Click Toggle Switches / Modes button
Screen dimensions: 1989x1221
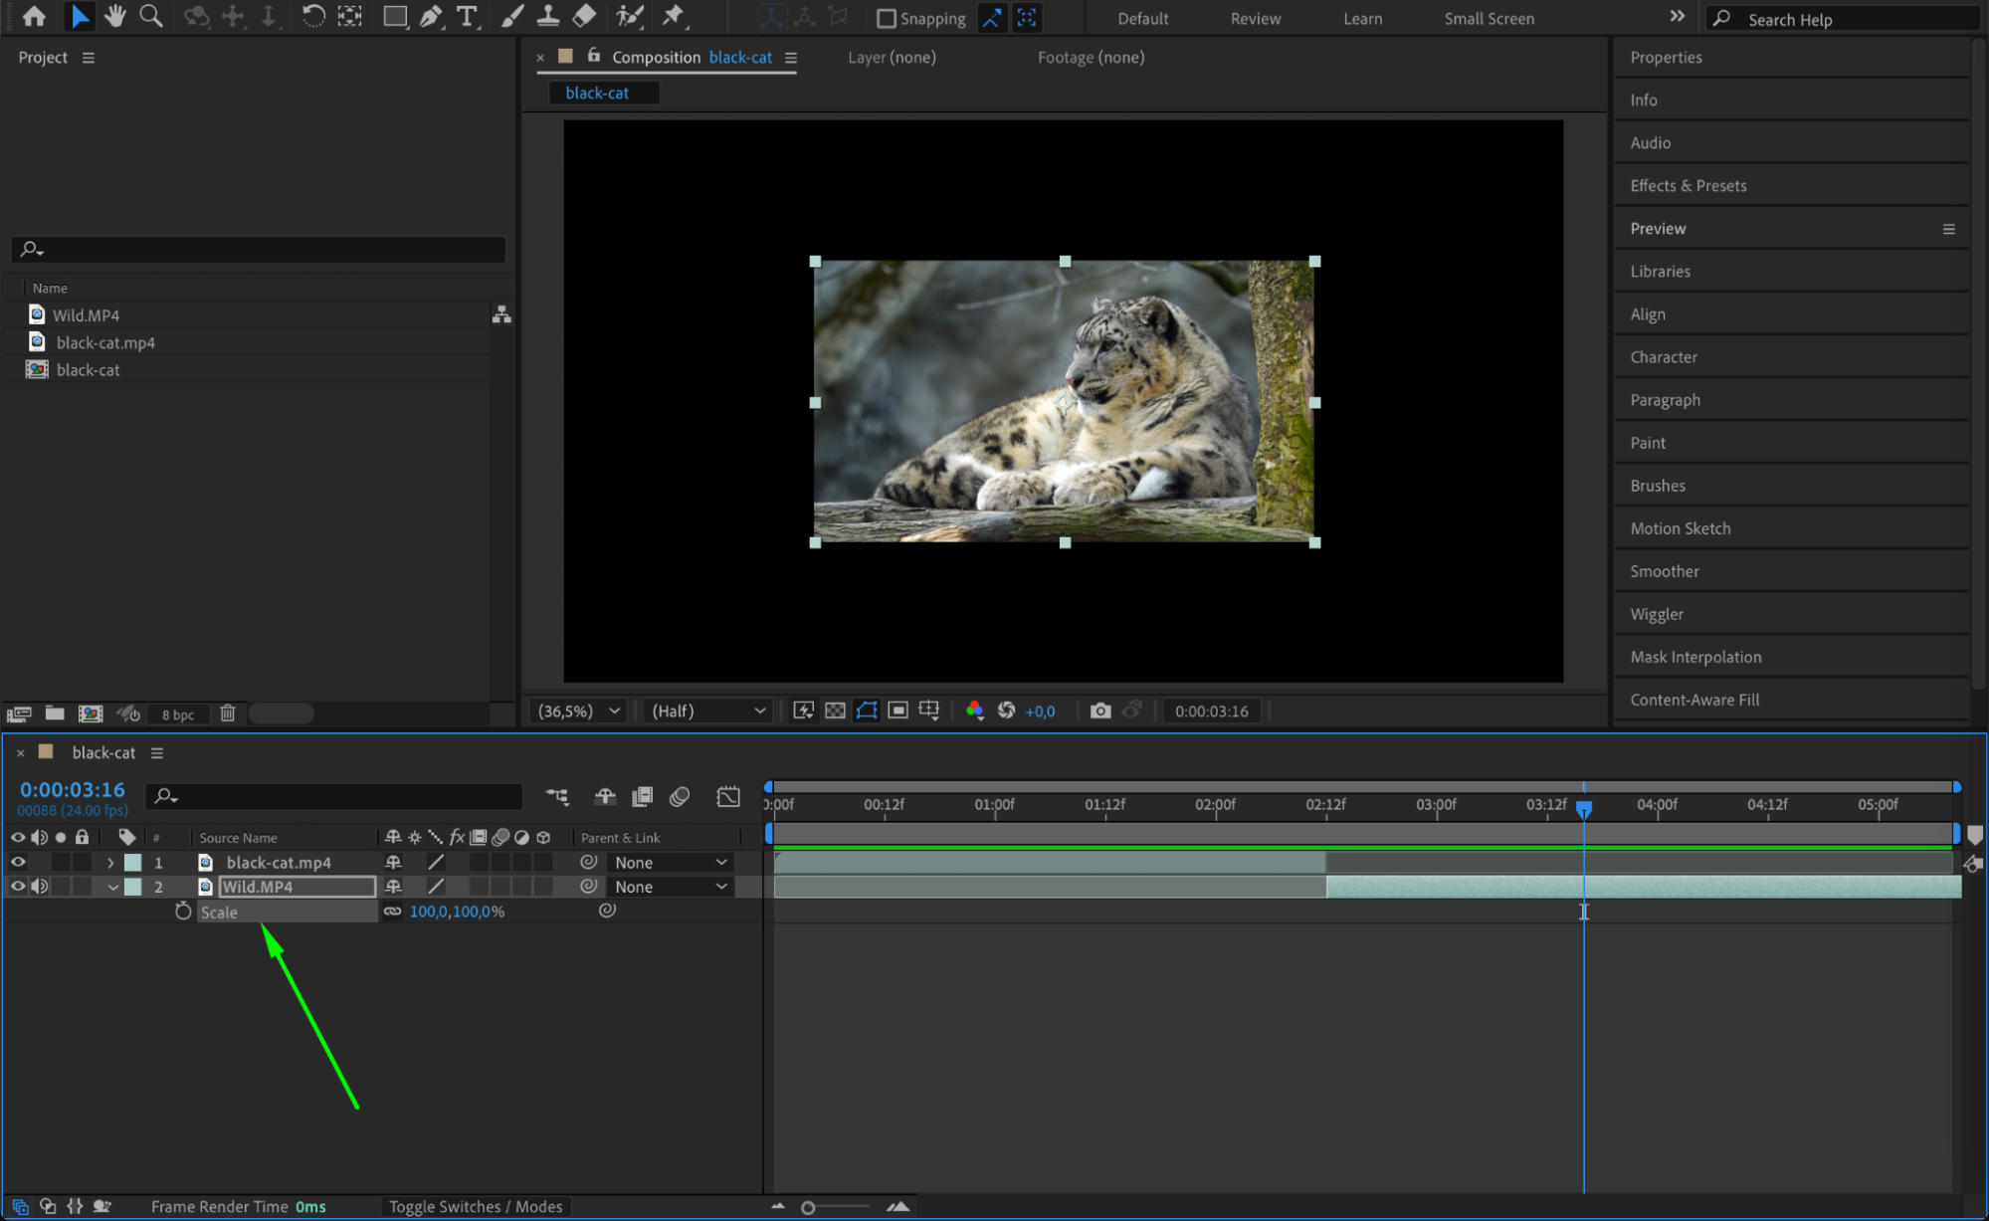[x=475, y=1206]
